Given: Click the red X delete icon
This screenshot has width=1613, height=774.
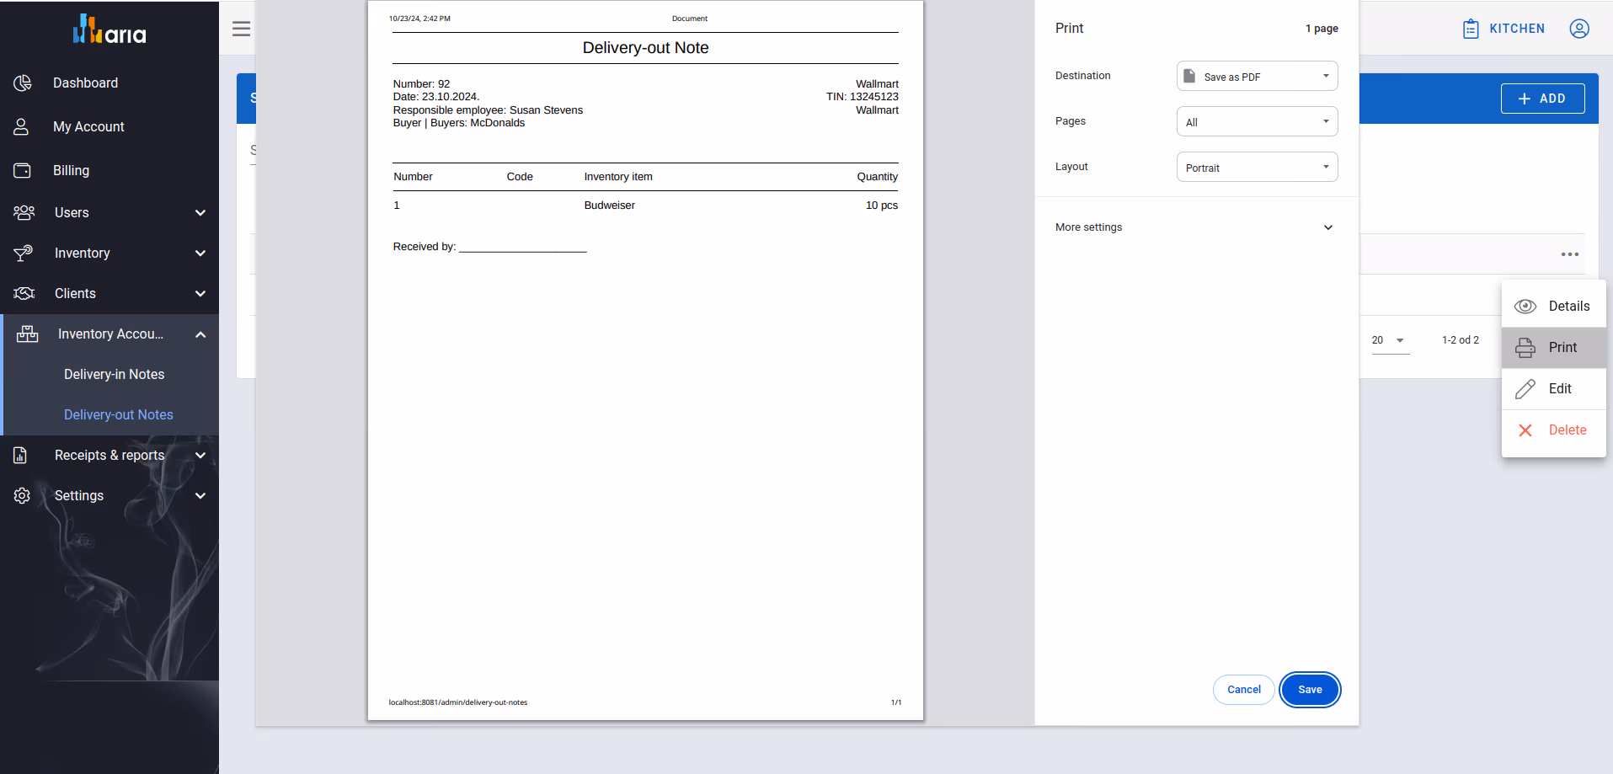Looking at the screenshot, I should pyautogui.click(x=1525, y=430).
